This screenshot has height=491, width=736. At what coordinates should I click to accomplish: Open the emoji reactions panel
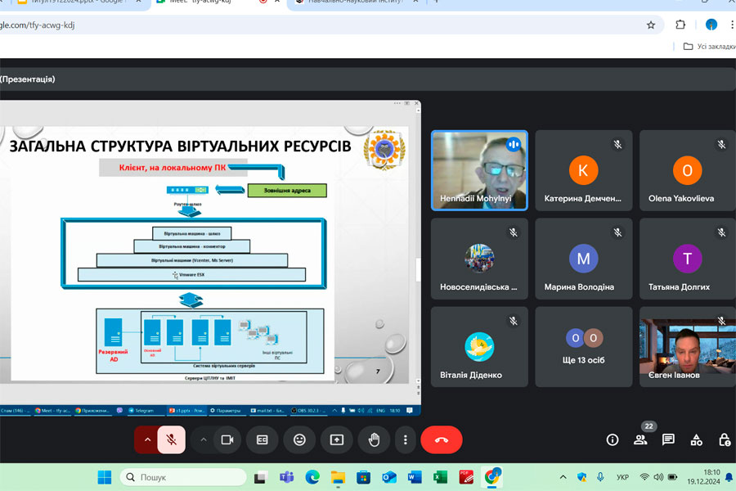pyautogui.click(x=299, y=439)
